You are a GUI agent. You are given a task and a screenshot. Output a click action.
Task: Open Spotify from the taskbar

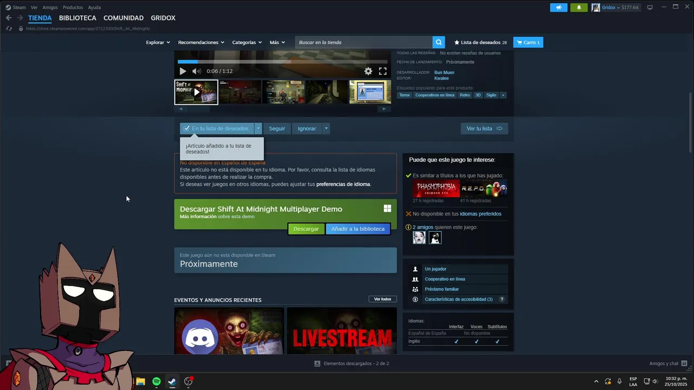pos(156,381)
